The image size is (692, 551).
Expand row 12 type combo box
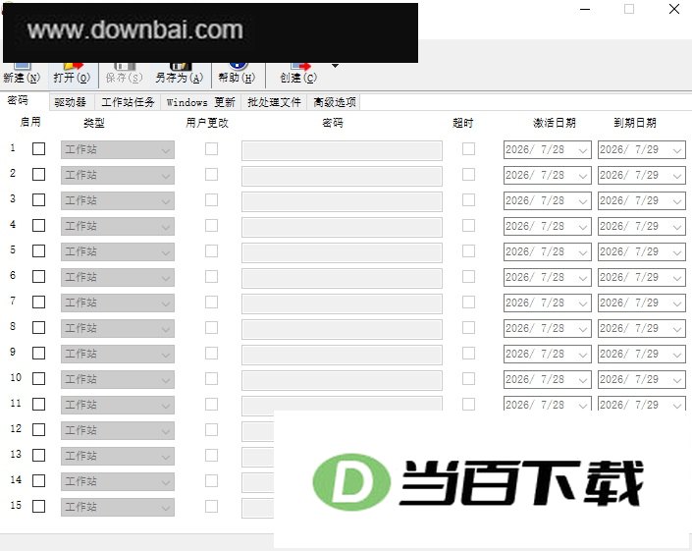point(118,430)
